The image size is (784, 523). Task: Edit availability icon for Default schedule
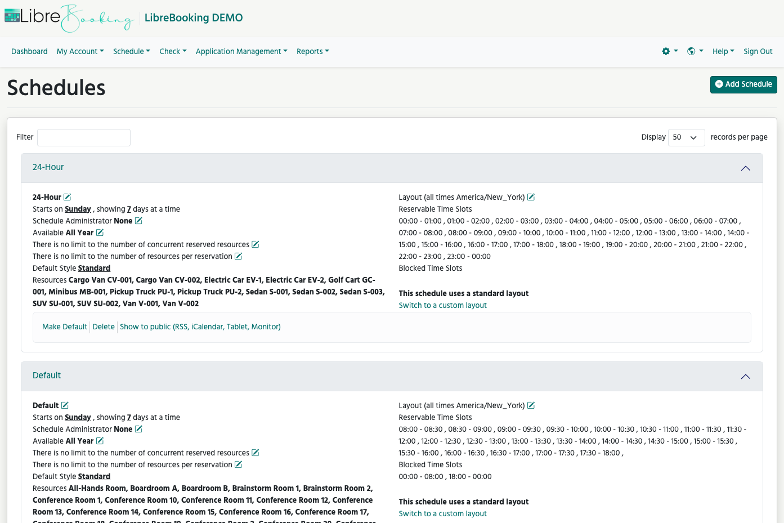100,441
